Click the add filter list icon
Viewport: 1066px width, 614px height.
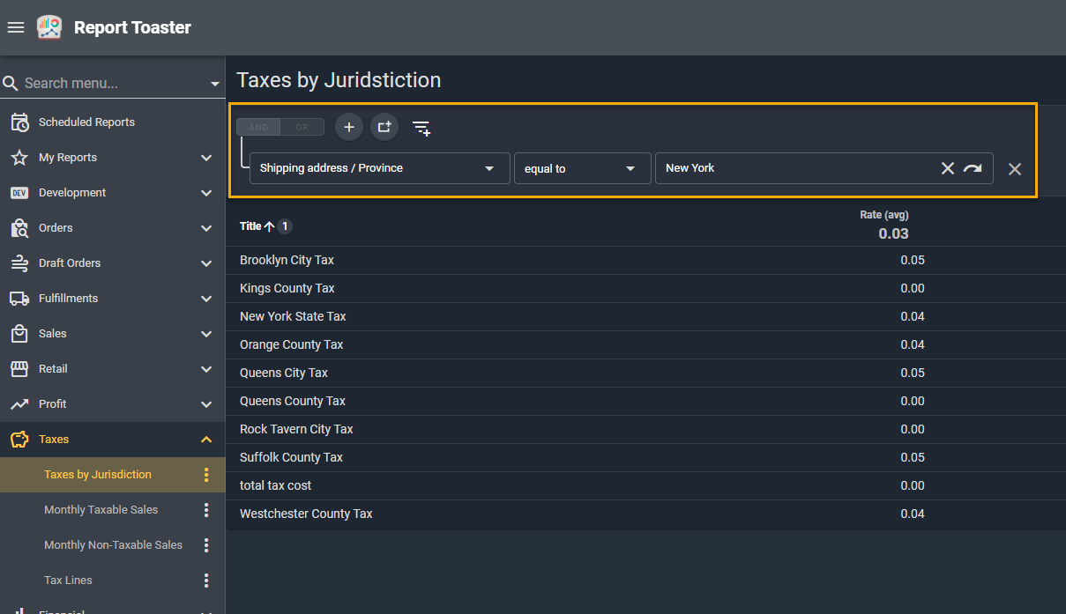421,128
